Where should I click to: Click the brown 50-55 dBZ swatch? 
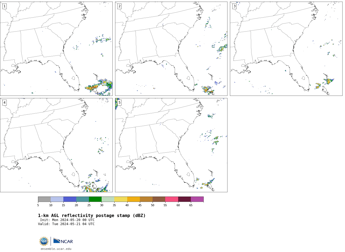(159, 199)
